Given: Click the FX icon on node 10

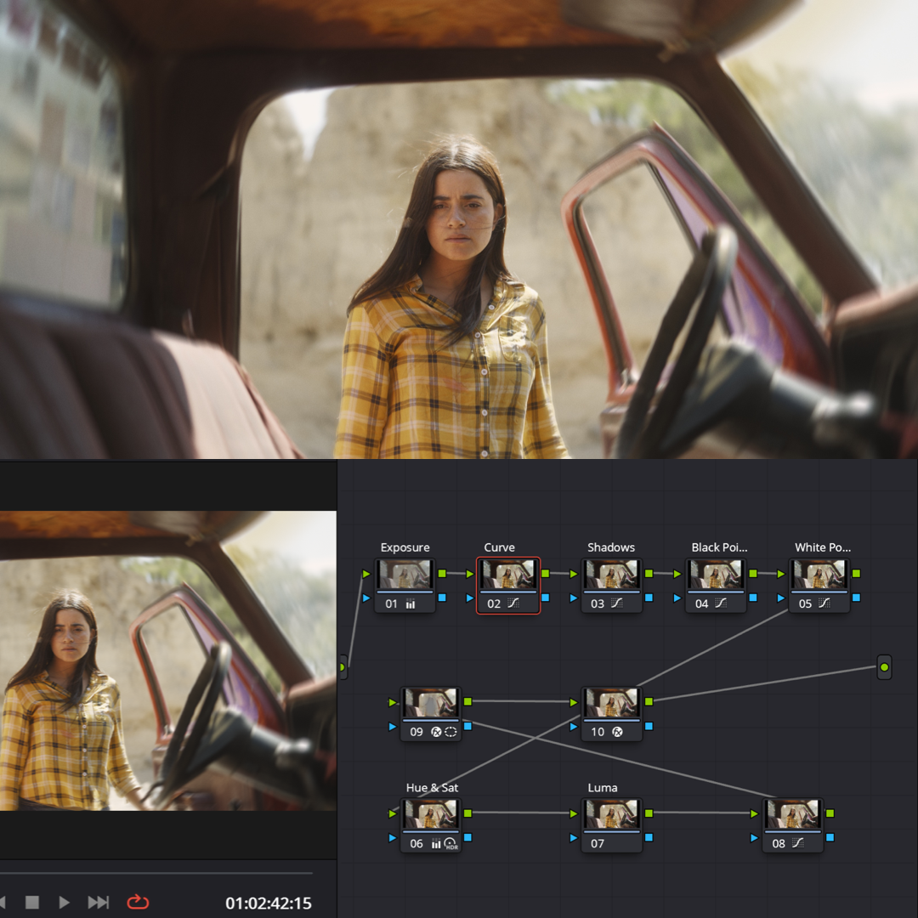Looking at the screenshot, I should click(617, 732).
